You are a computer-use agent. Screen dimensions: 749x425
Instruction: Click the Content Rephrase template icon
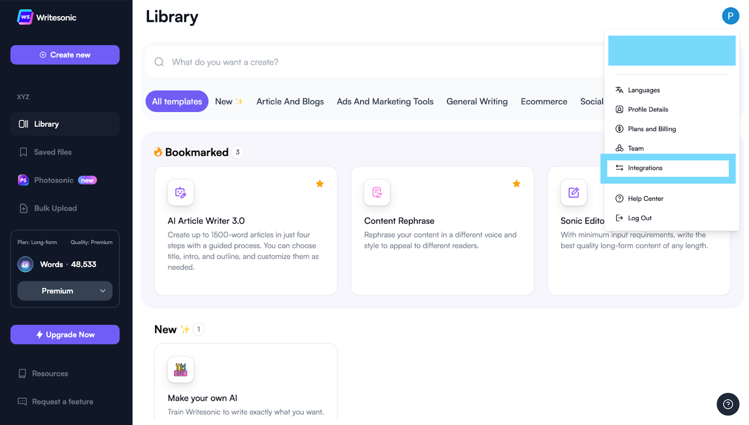[x=377, y=193]
